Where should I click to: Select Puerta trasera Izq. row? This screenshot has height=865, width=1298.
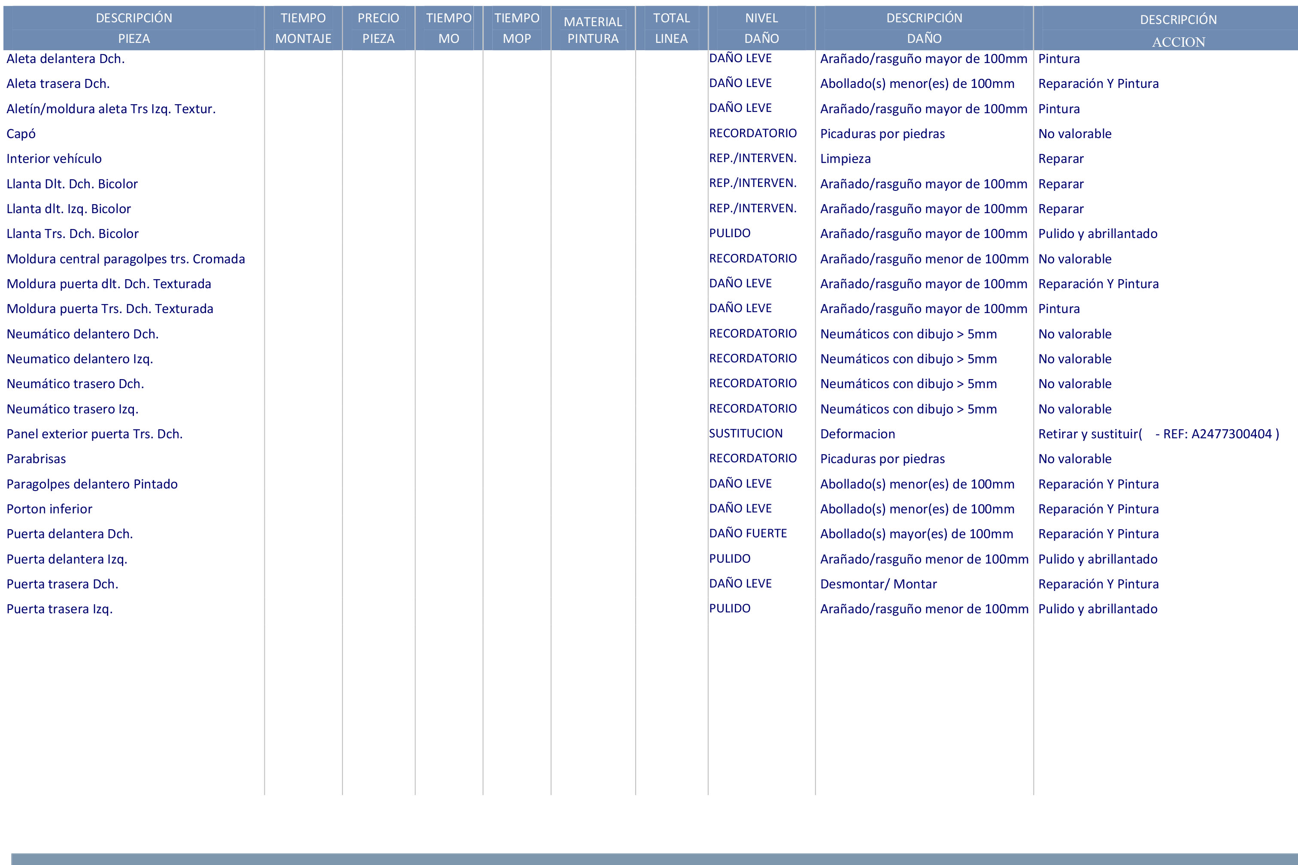click(x=60, y=609)
